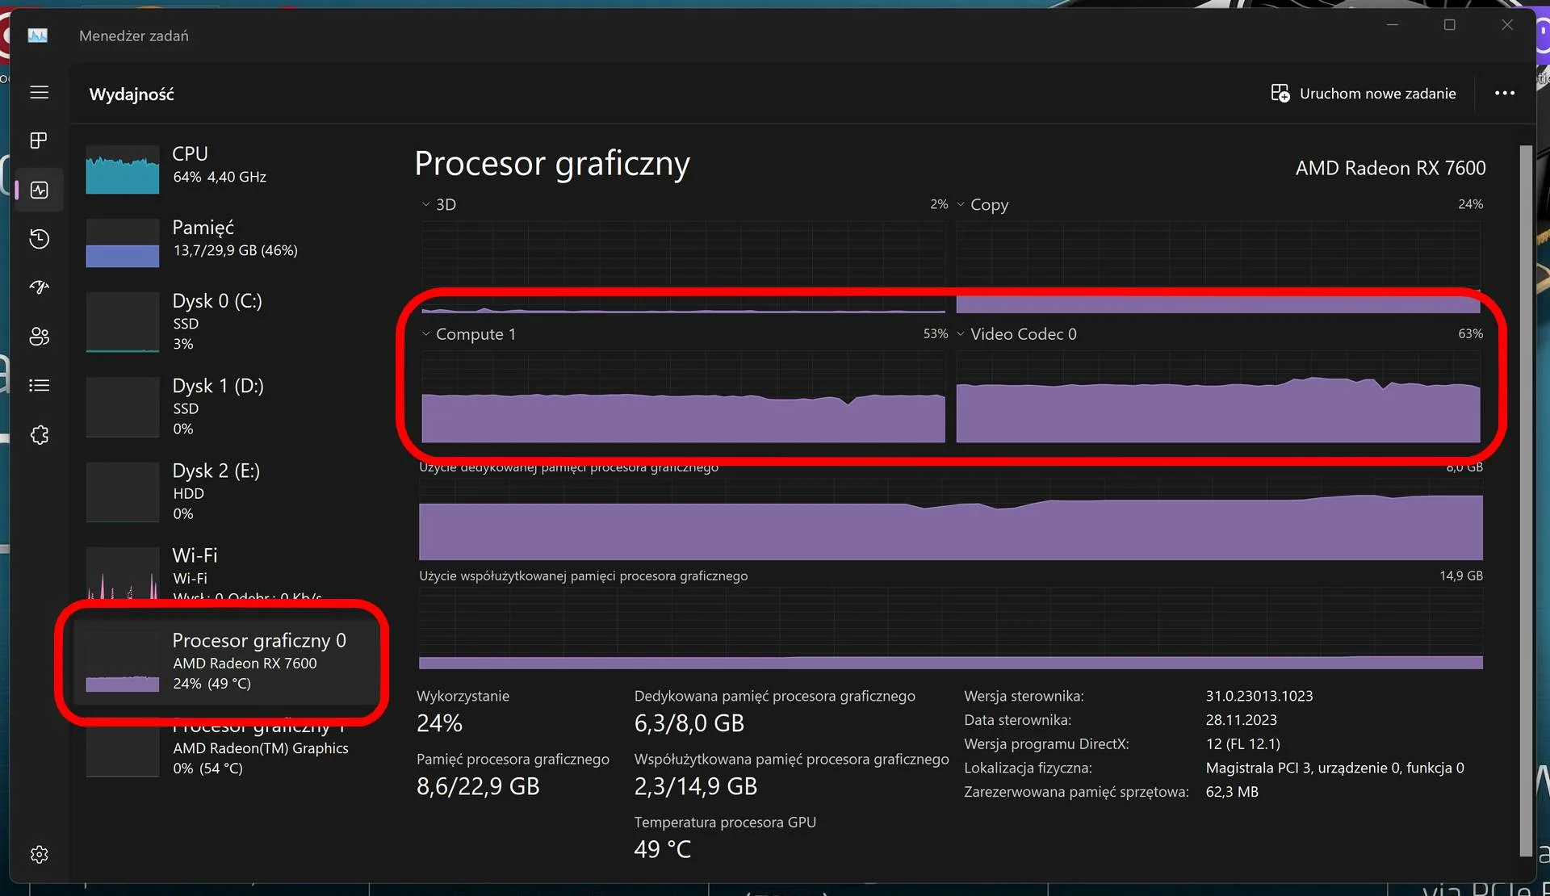Open the App history icon
Image resolution: width=1550 pixels, height=896 pixels.
click(x=39, y=239)
